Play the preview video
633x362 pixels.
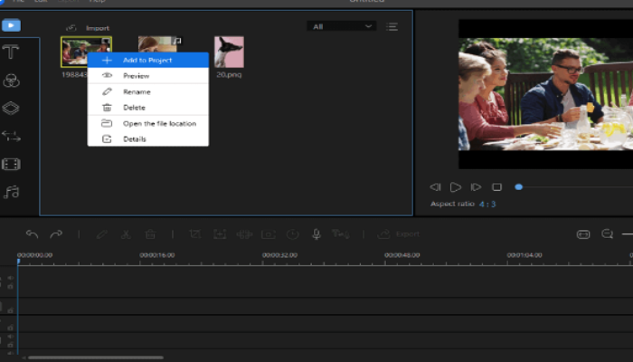pyautogui.click(x=456, y=187)
